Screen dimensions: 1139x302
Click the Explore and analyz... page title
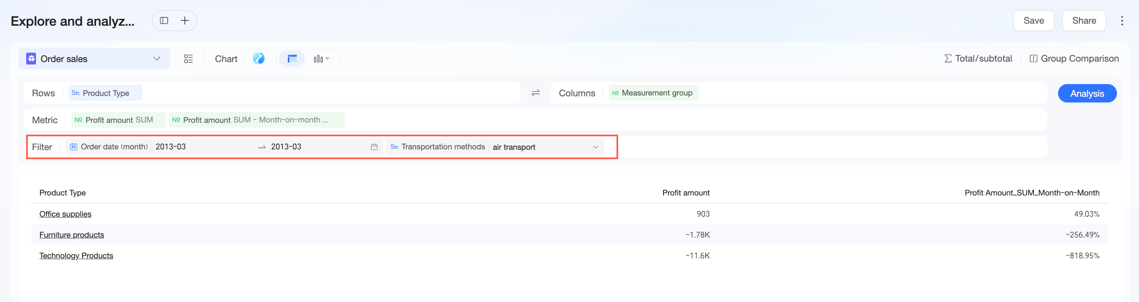[x=72, y=21]
